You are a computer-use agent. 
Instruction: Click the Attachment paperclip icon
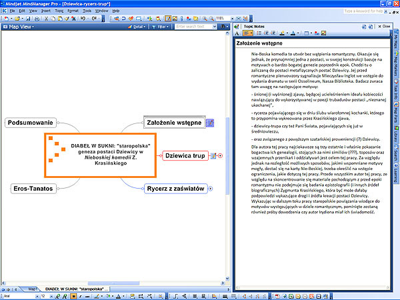pos(181,19)
